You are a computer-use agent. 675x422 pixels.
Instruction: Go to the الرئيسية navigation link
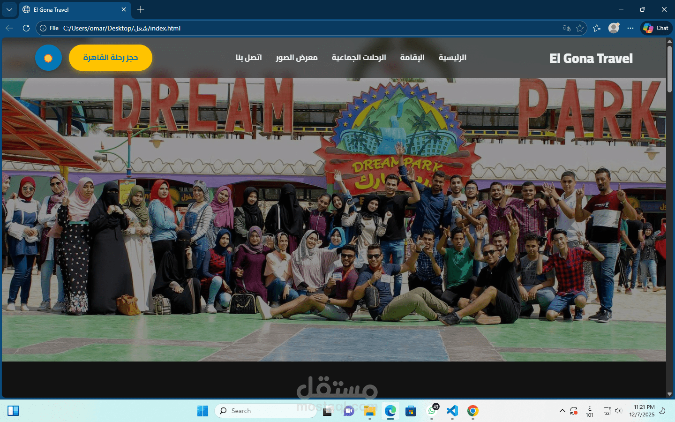(452, 58)
